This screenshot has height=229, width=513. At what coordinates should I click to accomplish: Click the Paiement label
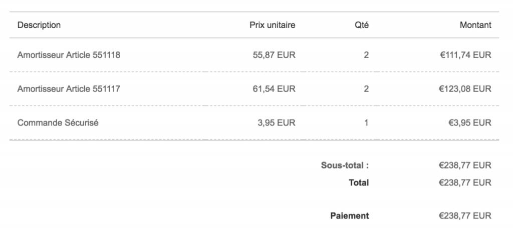click(349, 216)
